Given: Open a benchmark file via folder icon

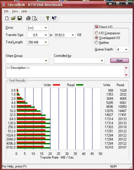Looking at the screenshot, I should click(13, 18).
